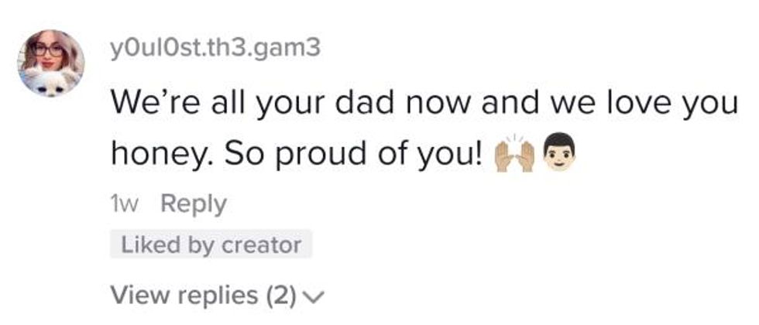Click the man face emoji
This screenshot has height=325, width=759.
[559, 156]
